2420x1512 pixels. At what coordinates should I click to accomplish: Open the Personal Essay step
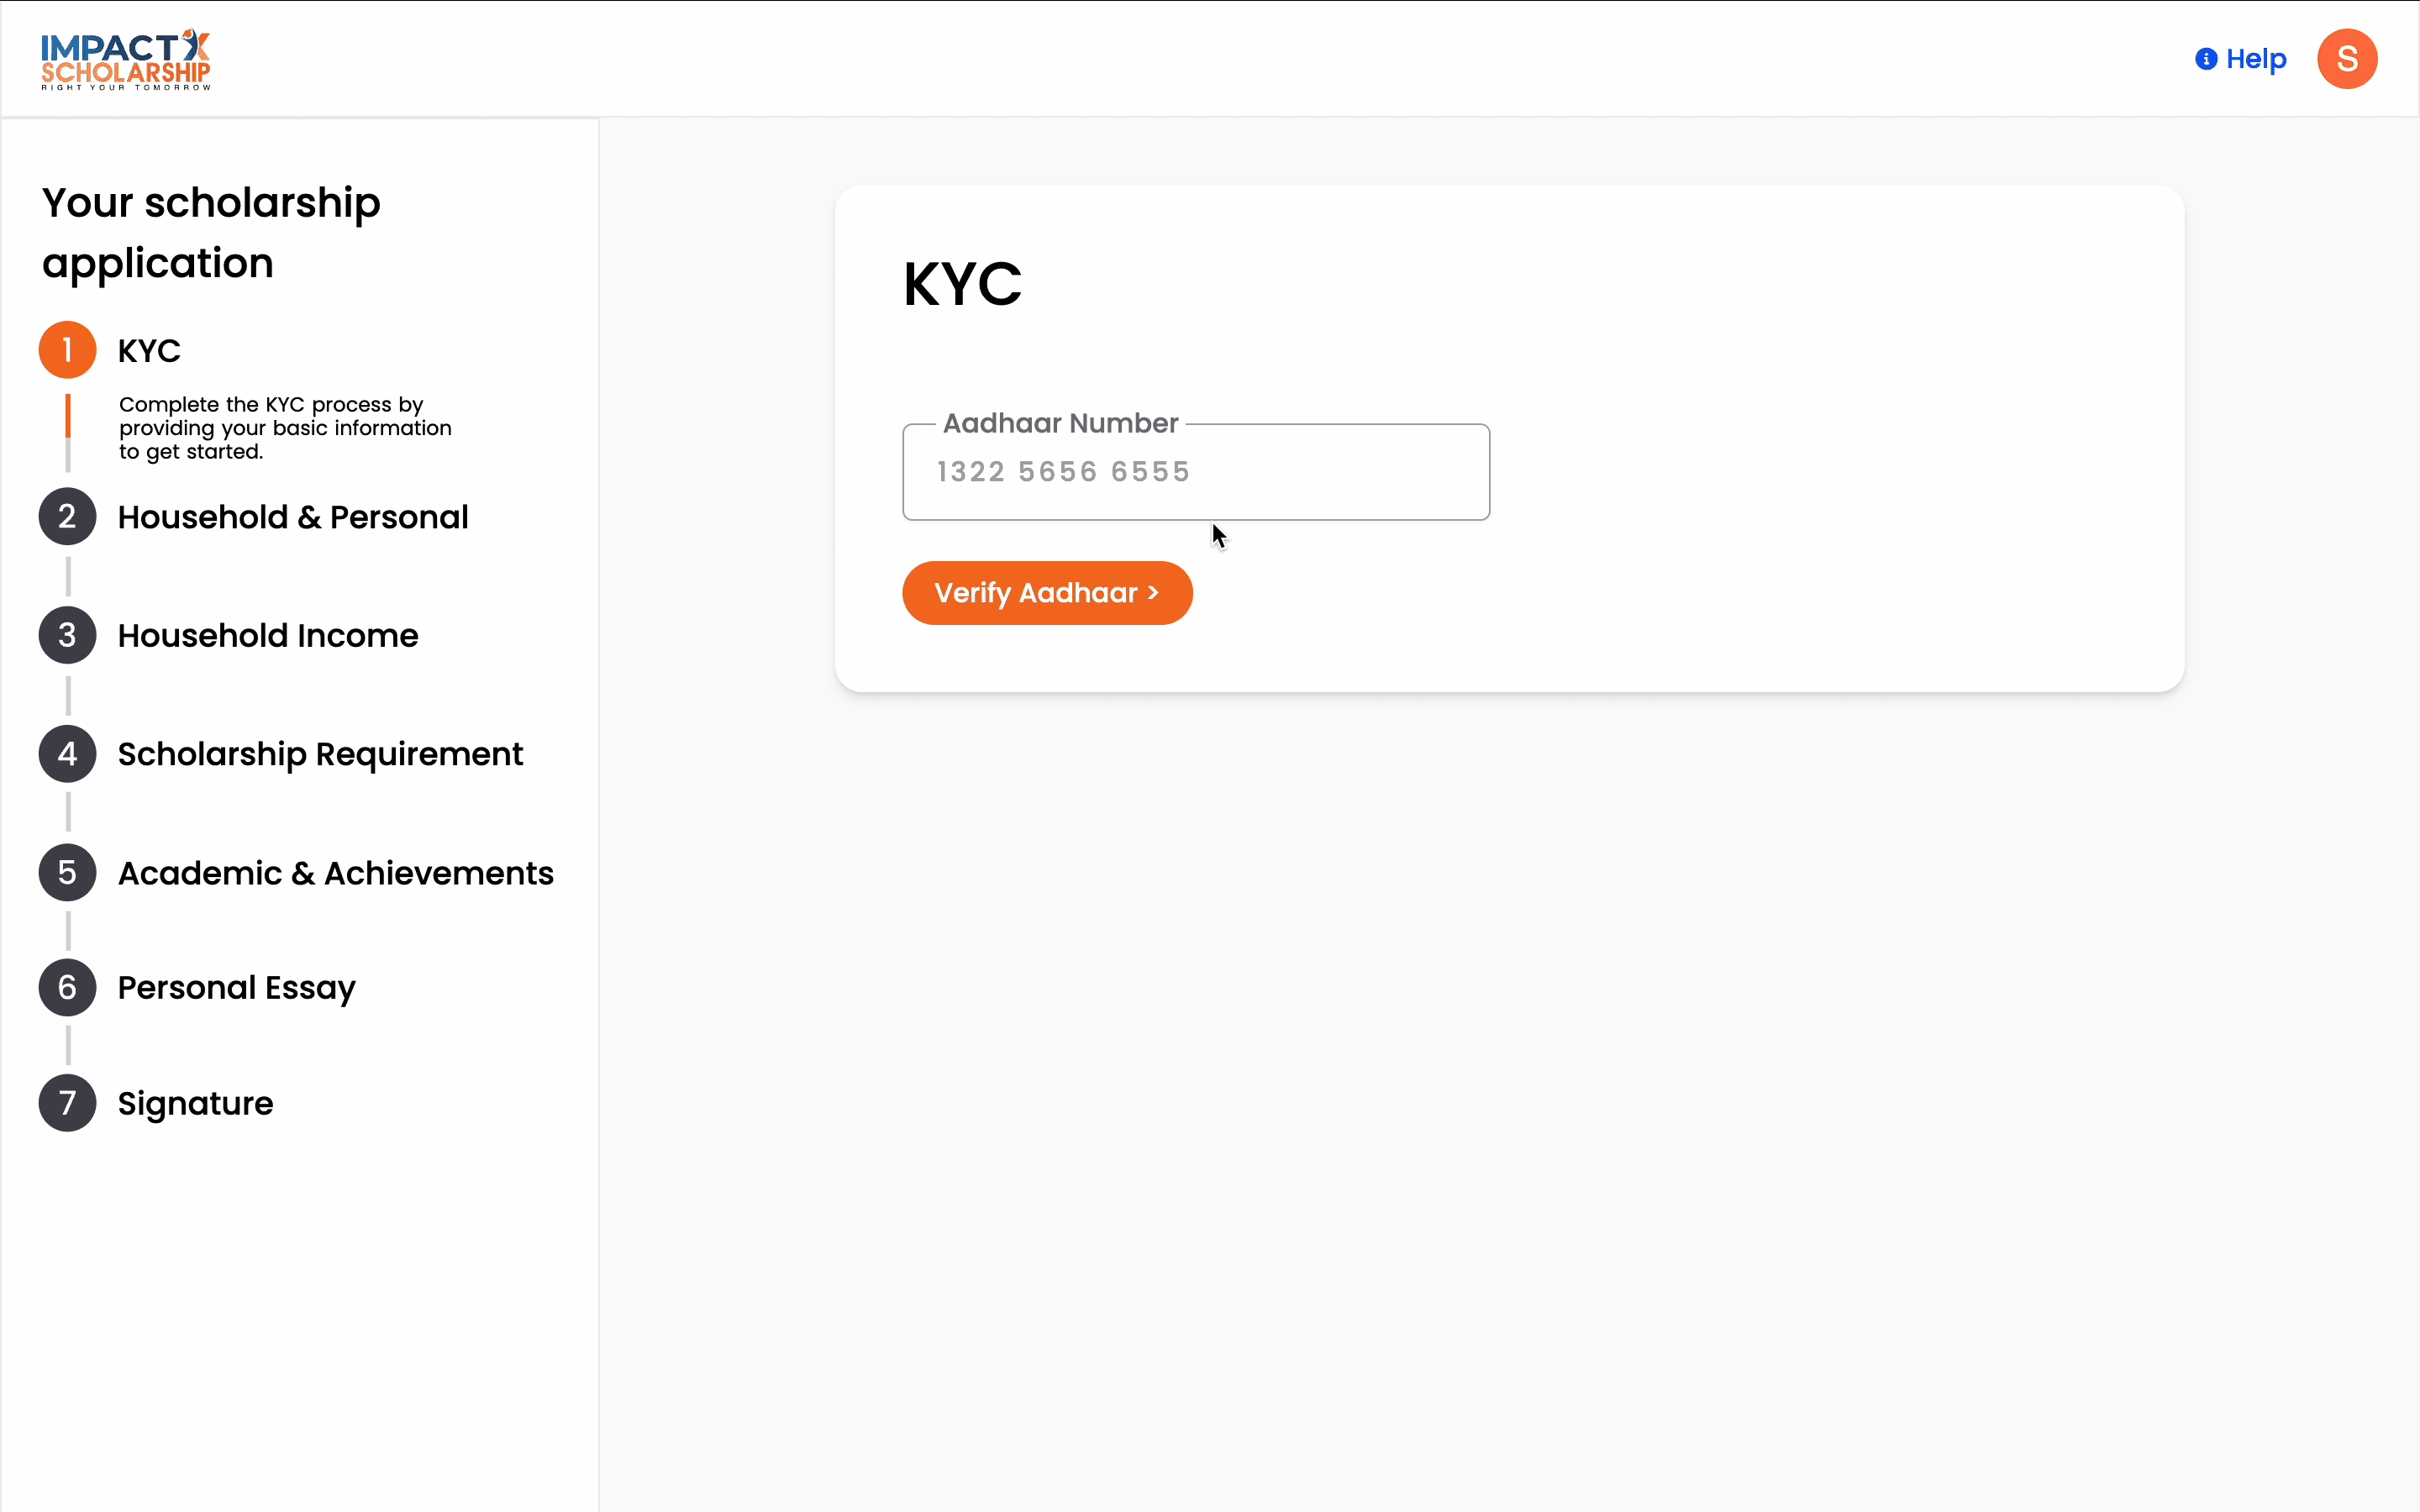pos(237,988)
